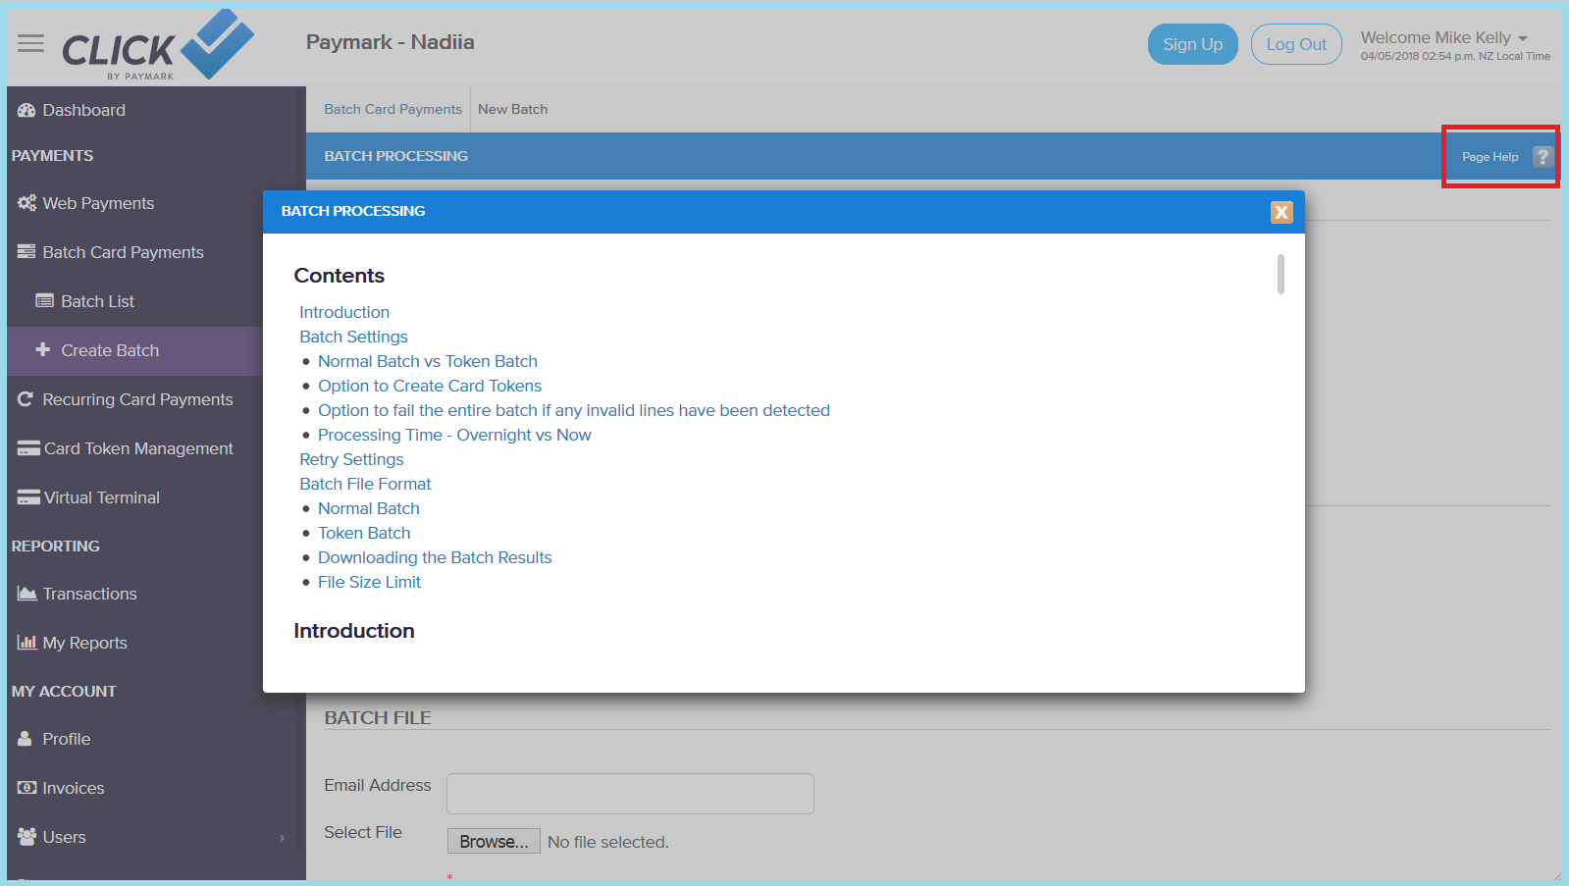The width and height of the screenshot is (1569, 886).
Task: Click the Sign Up button
Action: coord(1193,44)
